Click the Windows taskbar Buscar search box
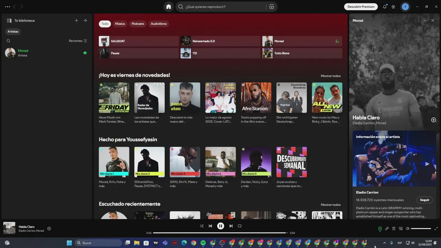441x248 pixels. click(x=98, y=243)
